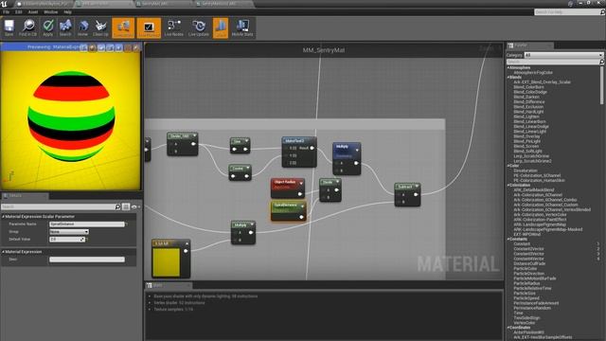The height and width of the screenshot is (341, 606).
Task: Click first preview viewport shape icon
Action: [x=83, y=47]
